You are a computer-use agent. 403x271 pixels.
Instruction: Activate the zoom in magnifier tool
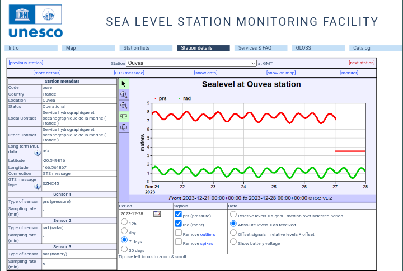124,94
